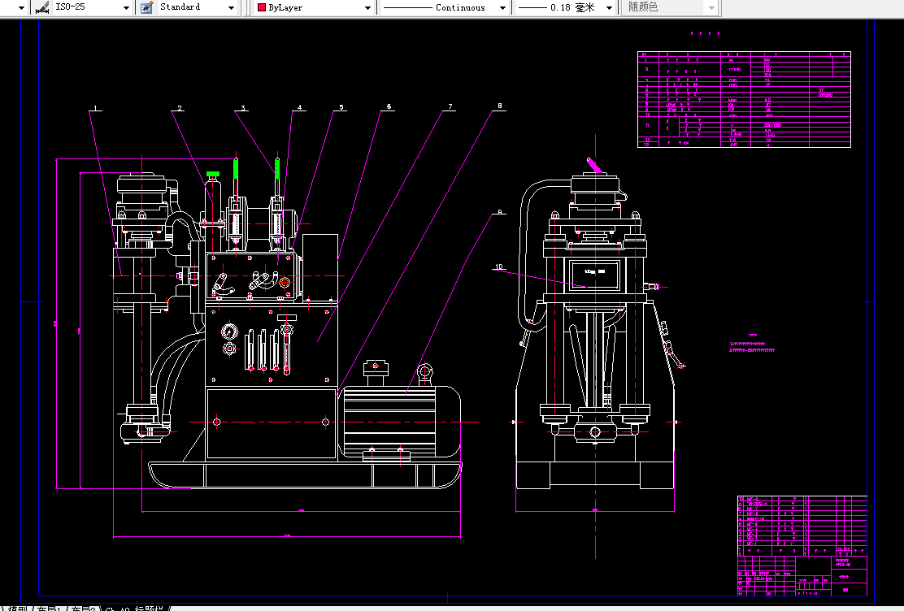Click the magenta parameters table at top right
This screenshot has height=611, width=904.
pos(744,99)
